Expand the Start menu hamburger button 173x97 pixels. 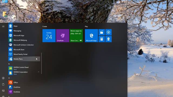click(3, 26)
